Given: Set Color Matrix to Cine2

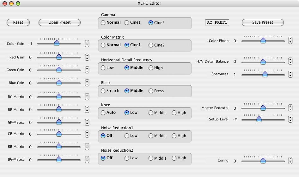Looking at the screenshot, I should (151, 45).
